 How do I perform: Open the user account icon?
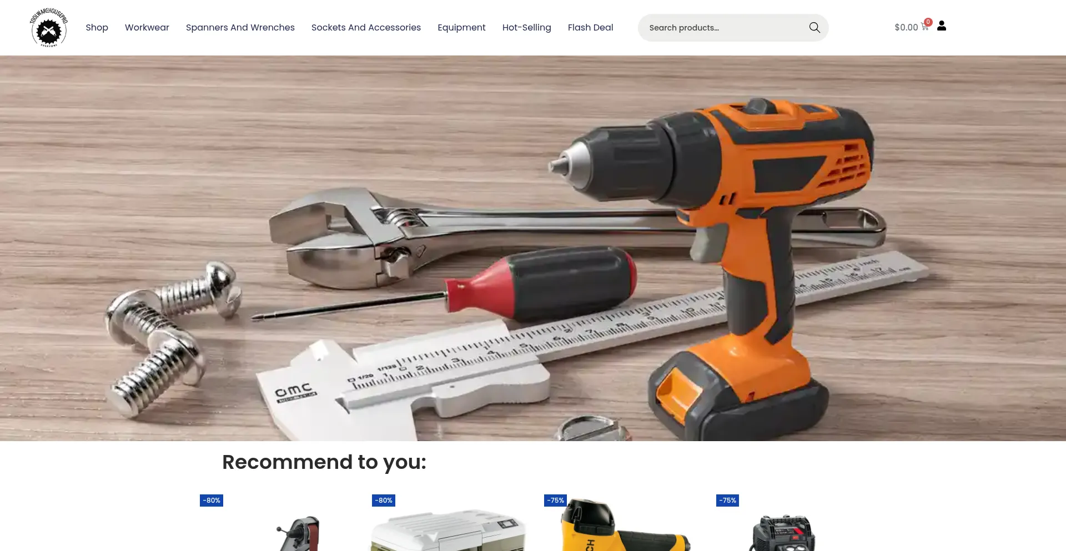point(942,26)
